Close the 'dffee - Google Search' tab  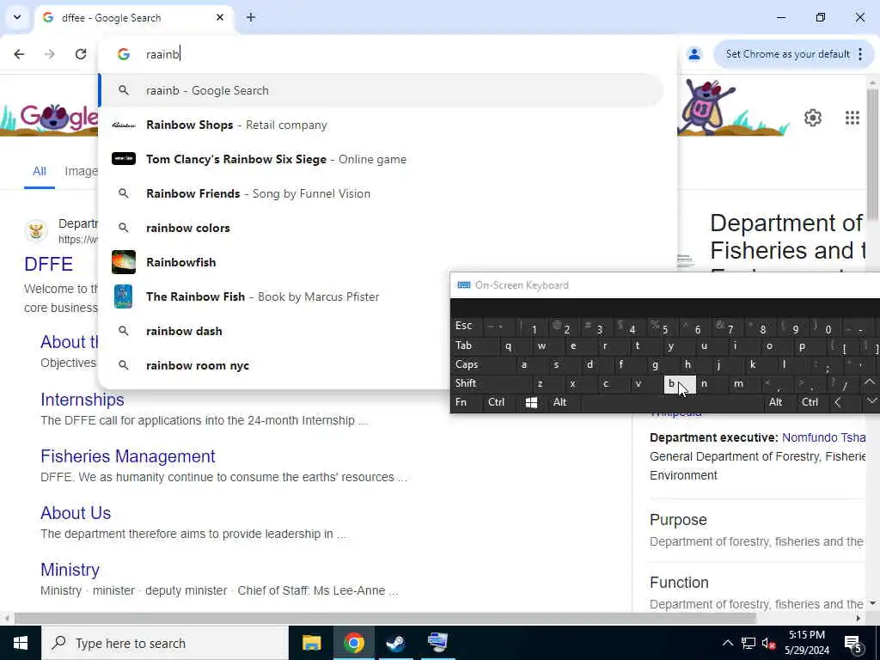pyautogui.click(x=220, y=17)
